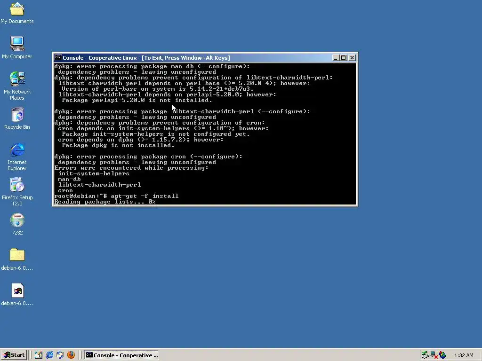Click Safely Remove Hardware tray icon
The width and height of the screenshot is (482, 361).
(x=425, y=355)
